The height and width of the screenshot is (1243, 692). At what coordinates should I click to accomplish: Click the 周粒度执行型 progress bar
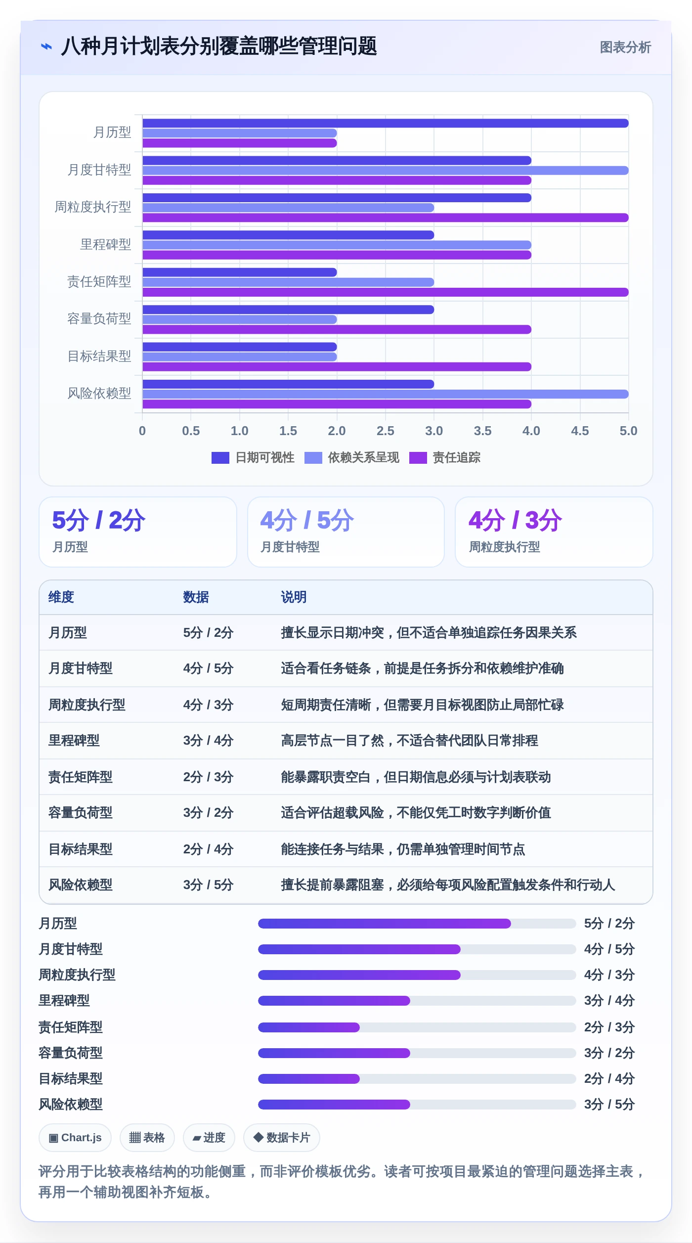[x=417, y=975]
